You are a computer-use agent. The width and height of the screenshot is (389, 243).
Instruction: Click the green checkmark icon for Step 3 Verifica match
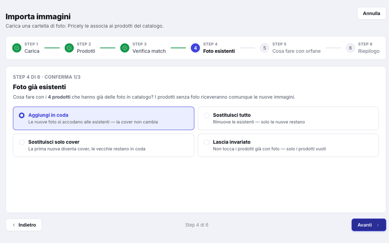tap(125, 48)
